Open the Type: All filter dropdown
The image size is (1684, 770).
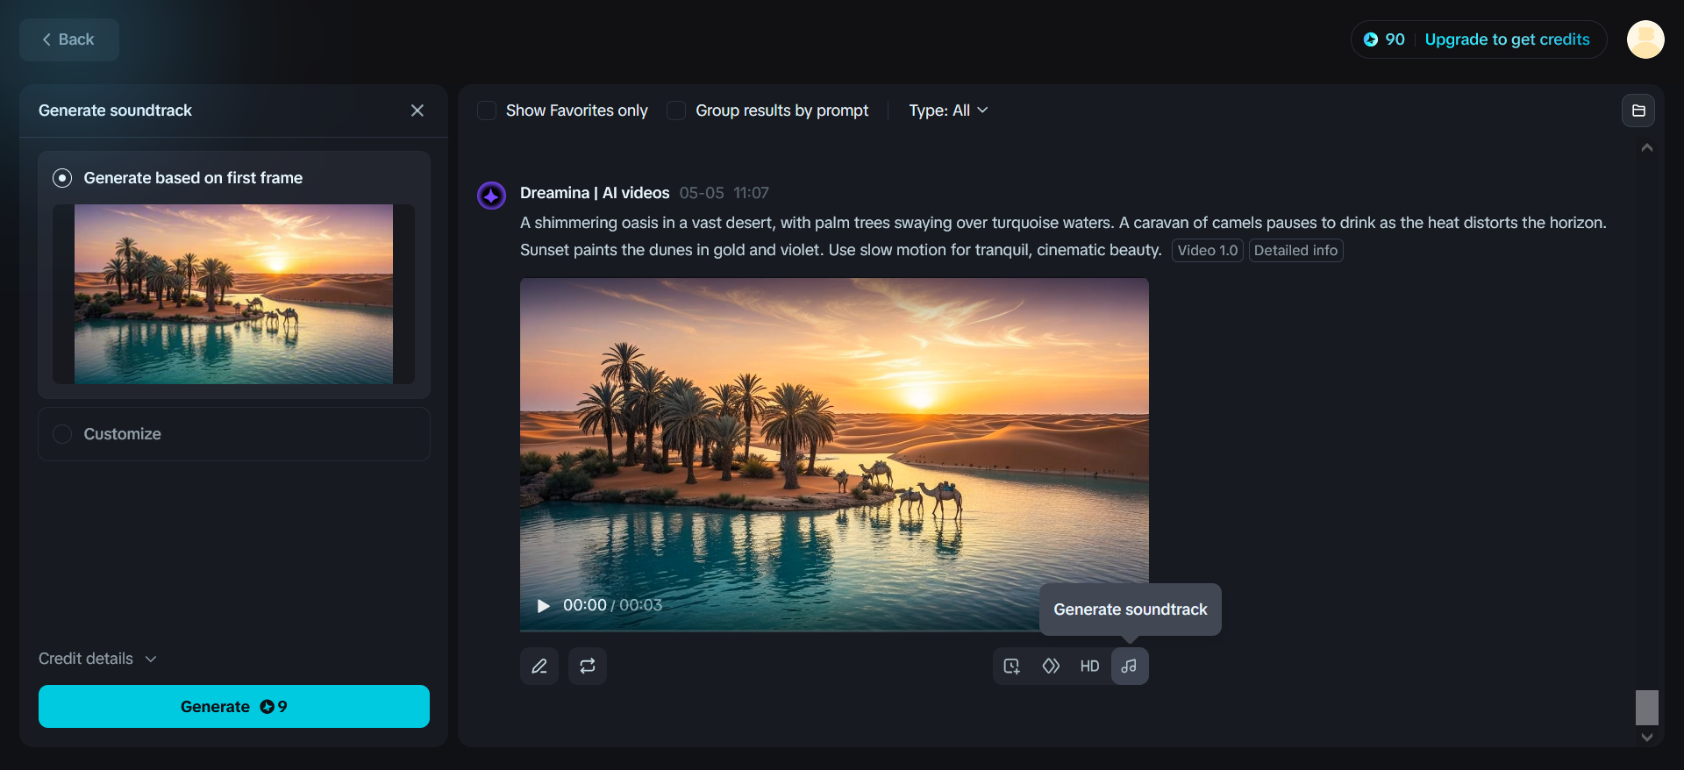point(948,111)
